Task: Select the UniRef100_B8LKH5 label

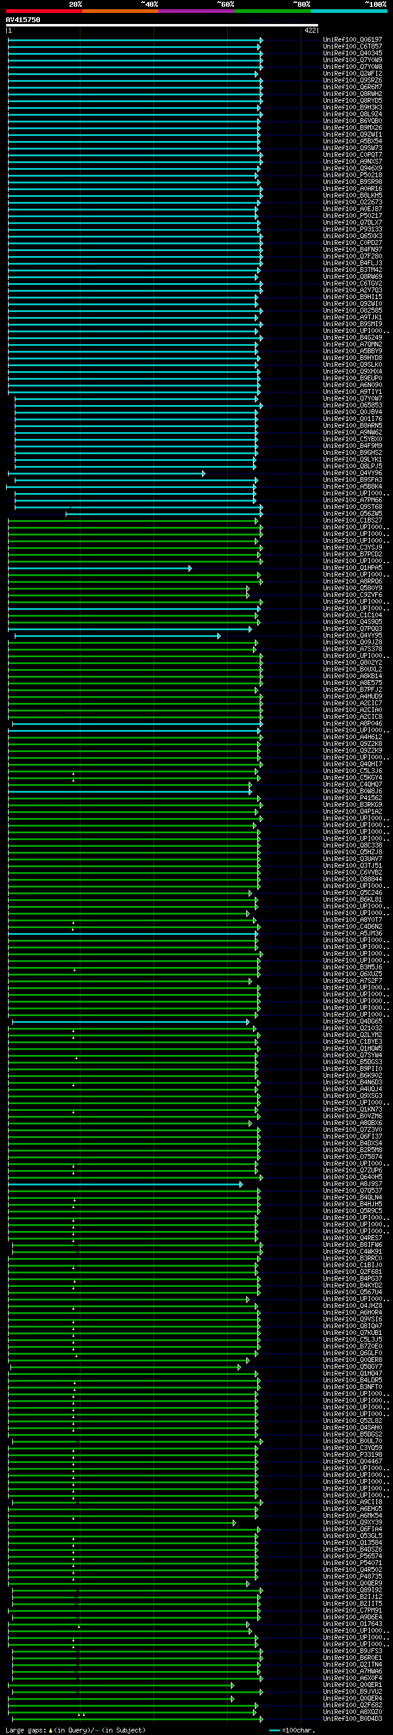Action: [352, 195]
